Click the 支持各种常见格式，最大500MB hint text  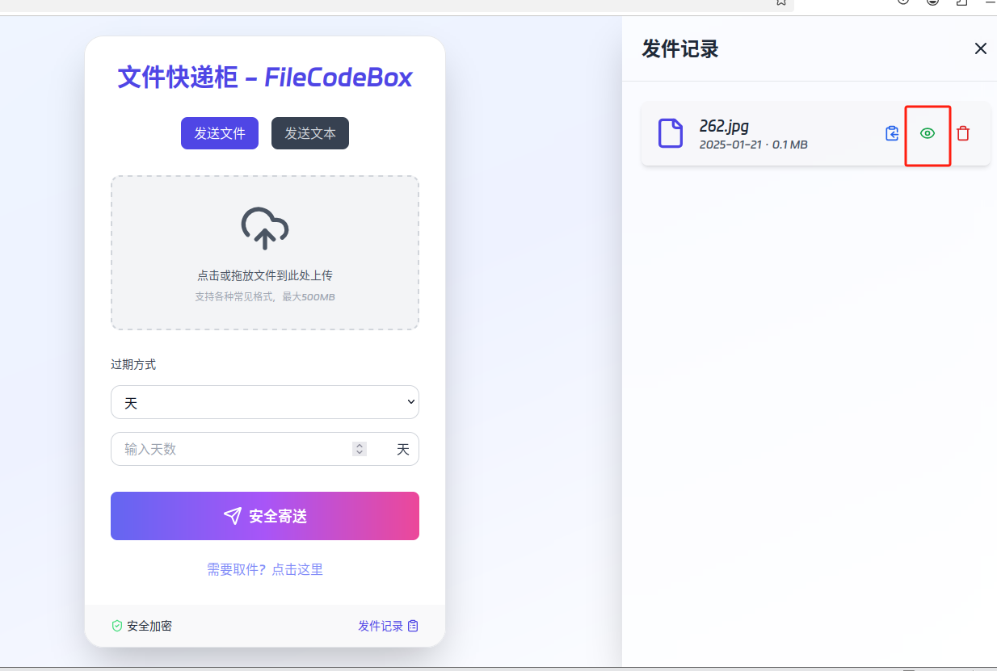[x=265, y=297]
